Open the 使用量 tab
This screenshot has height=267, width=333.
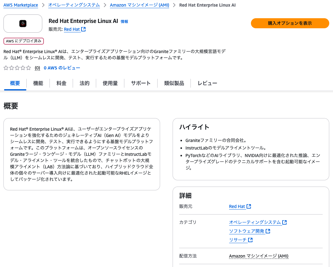(x=110, y=83)
